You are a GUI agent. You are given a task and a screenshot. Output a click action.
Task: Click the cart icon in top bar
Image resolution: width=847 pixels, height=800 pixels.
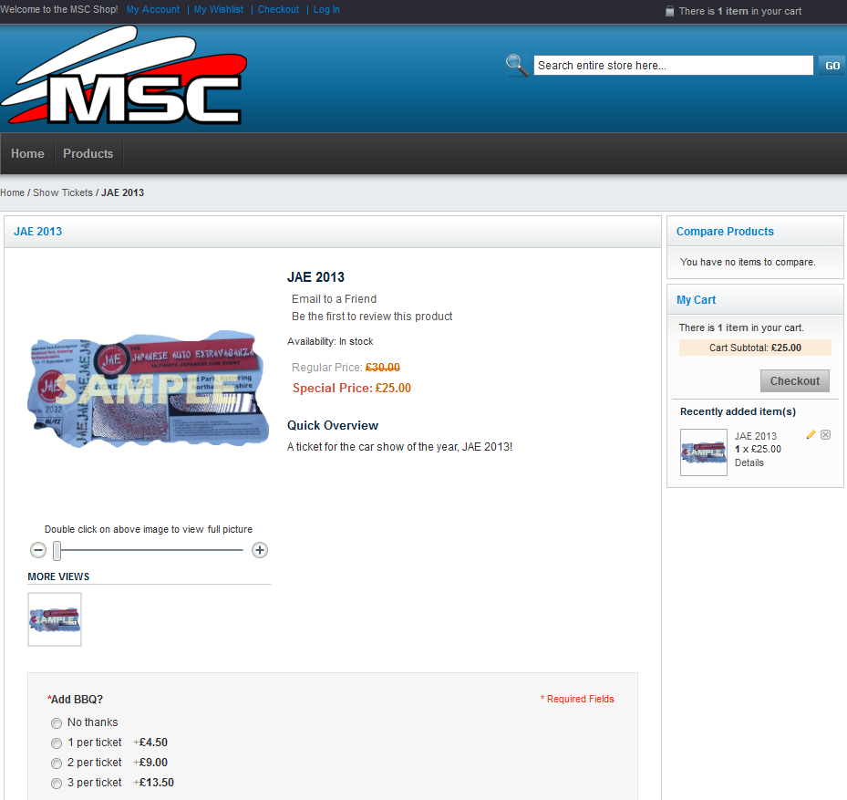point(669,11)
